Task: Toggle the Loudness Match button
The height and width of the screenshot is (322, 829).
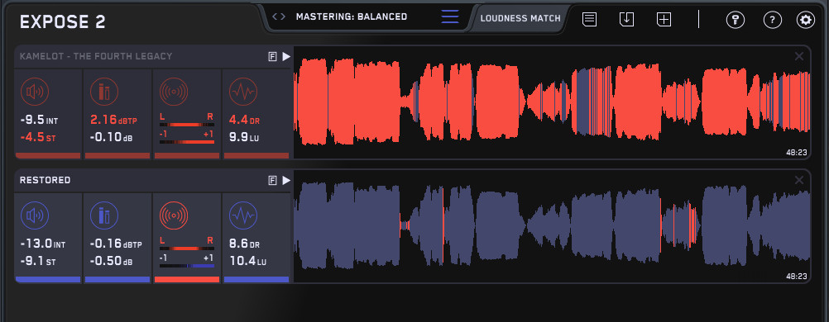Action: [520, 18]
